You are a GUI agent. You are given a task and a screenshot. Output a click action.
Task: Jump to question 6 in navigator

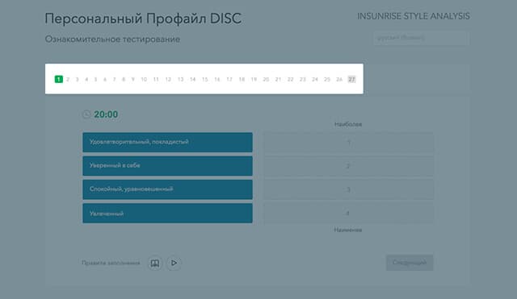click(105, 79)
